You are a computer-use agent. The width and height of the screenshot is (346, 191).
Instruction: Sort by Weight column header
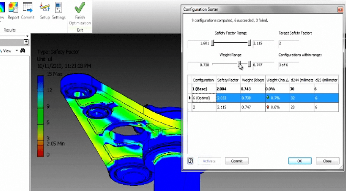(253, 80)
